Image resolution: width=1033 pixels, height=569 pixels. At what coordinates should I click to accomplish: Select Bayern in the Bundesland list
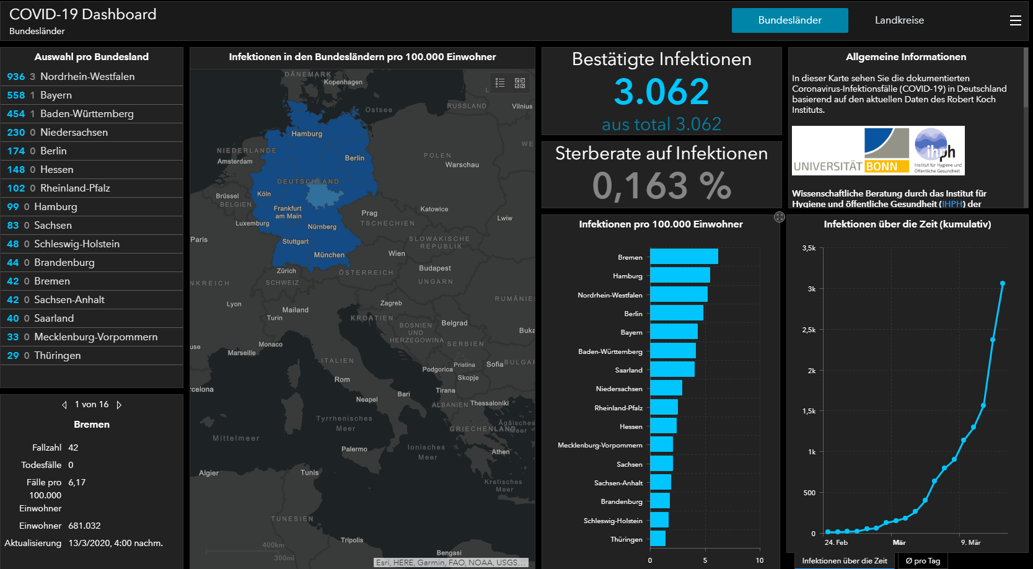coord(92,95)
